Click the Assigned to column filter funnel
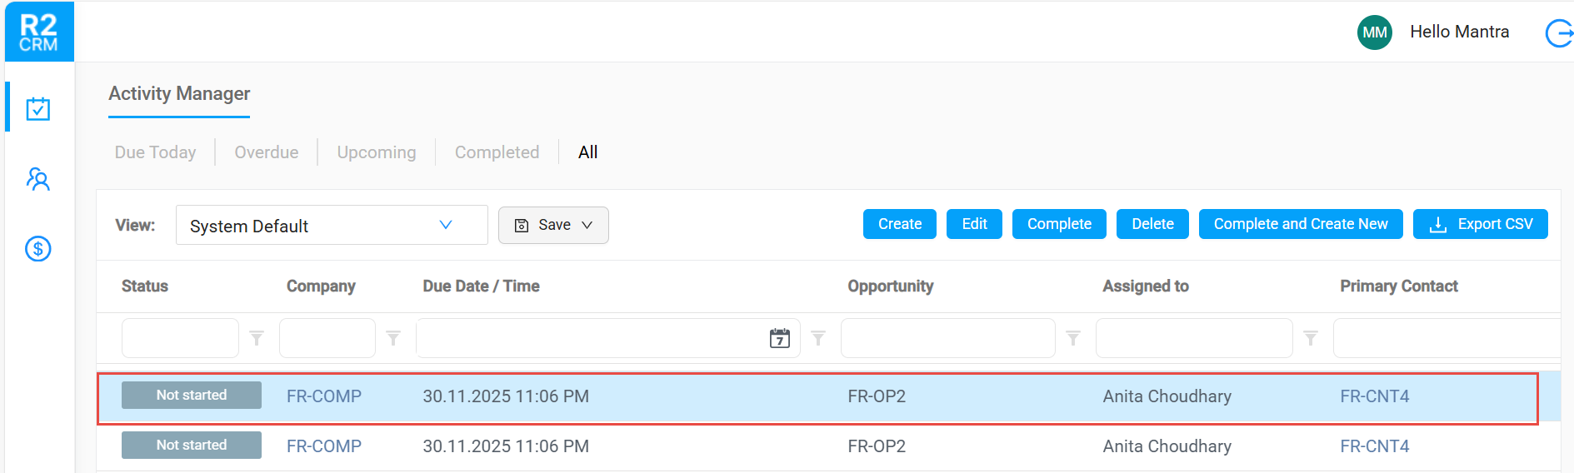This screenshot has height=473, width=1574. (1311, 338)
